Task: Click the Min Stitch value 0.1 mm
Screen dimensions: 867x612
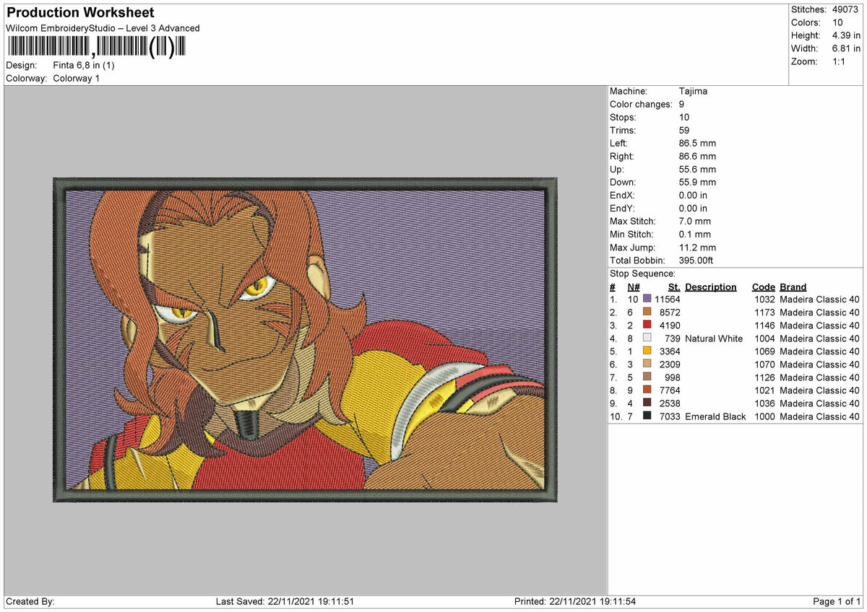Action: (695, 234)
